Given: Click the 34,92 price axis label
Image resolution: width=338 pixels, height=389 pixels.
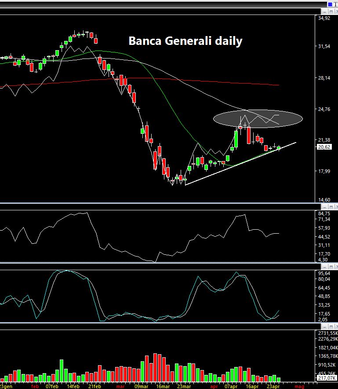Looking at the screenshot, I should coord(324,18).
